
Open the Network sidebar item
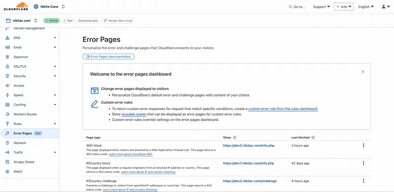pos(20,143)
